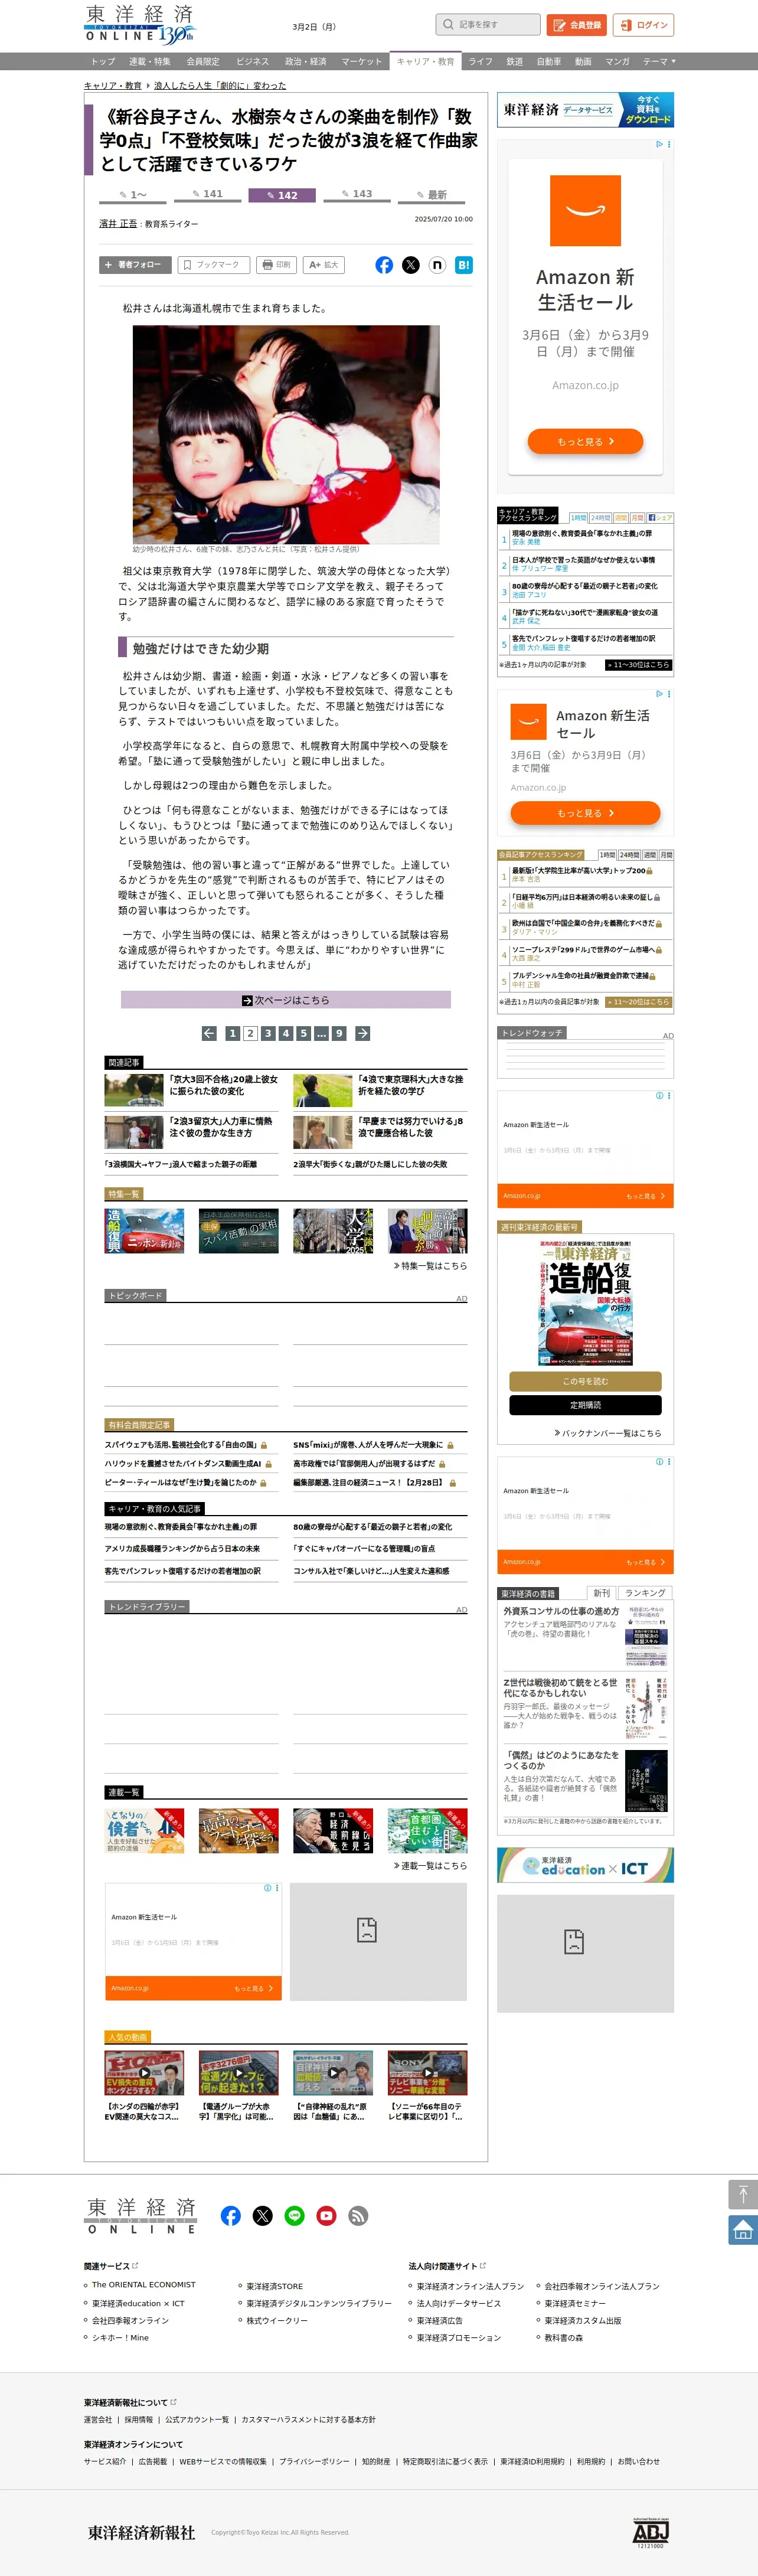
Task: Click the 週刊東洋経済 magazine cover
Action: [586, 1302]
